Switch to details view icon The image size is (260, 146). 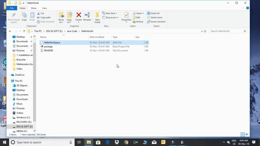tap(243, 134)
